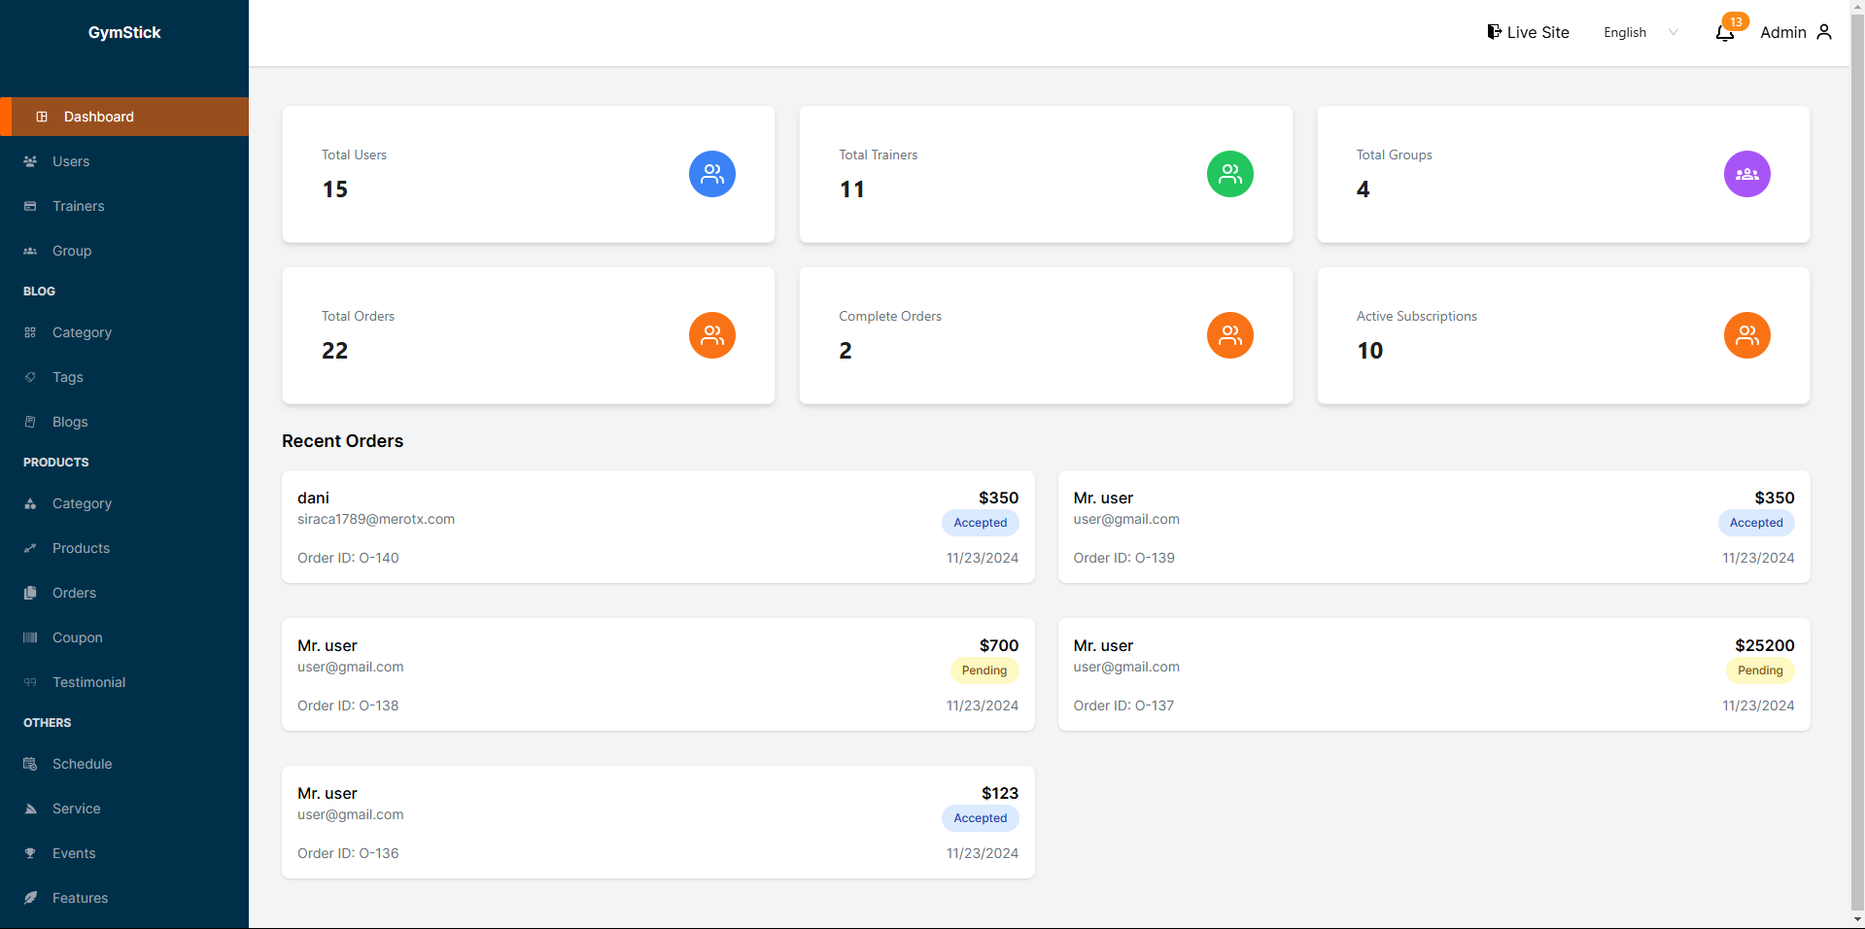Viewport: 1865px width, 929px height.
Task: Open the English language dropdown
Action: pos(1641,32)
